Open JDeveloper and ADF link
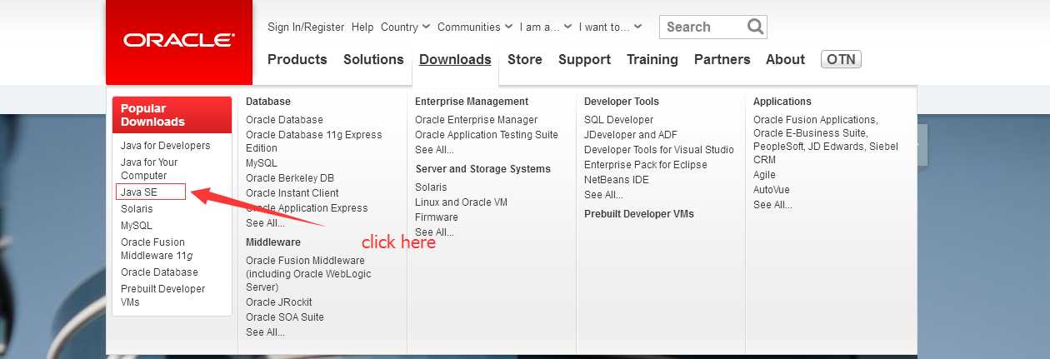Viewport: 1050px width, 359px height. (x=631, y=135)
